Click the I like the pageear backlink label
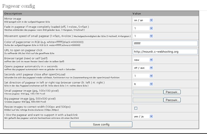207x134 pixels. [41, 115]
